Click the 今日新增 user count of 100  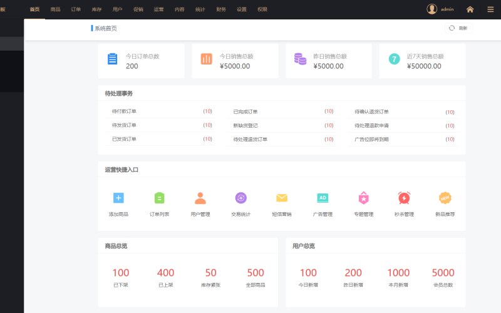[308, 273]
